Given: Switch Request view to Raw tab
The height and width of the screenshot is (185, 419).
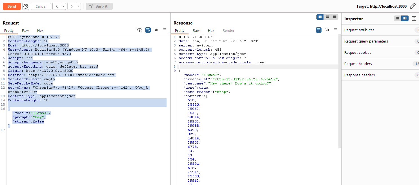Looking at the screenshot, I should pos(25,30).
